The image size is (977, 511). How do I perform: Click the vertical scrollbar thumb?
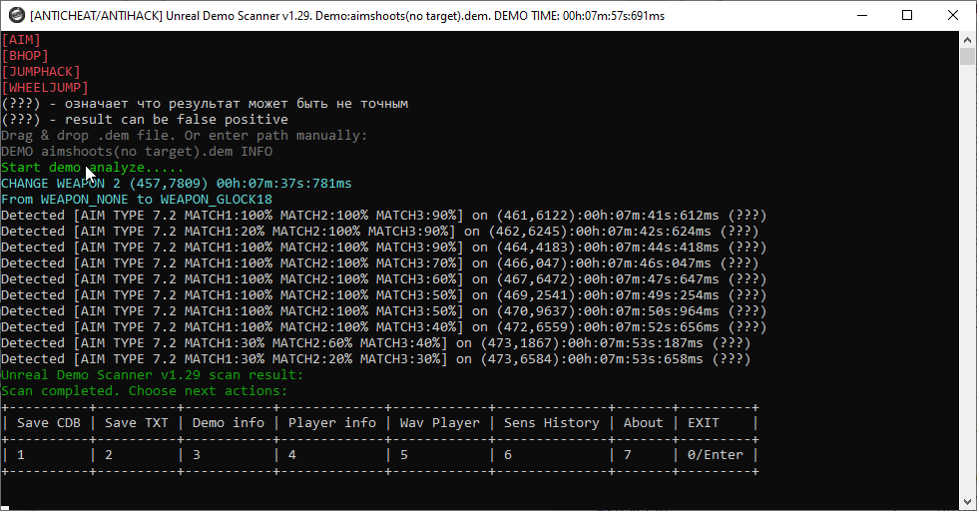(967, 56)
